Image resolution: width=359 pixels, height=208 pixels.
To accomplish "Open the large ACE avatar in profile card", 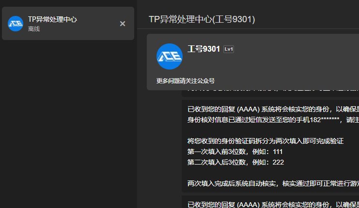I will pyautogui.click(x=170, y=56).
